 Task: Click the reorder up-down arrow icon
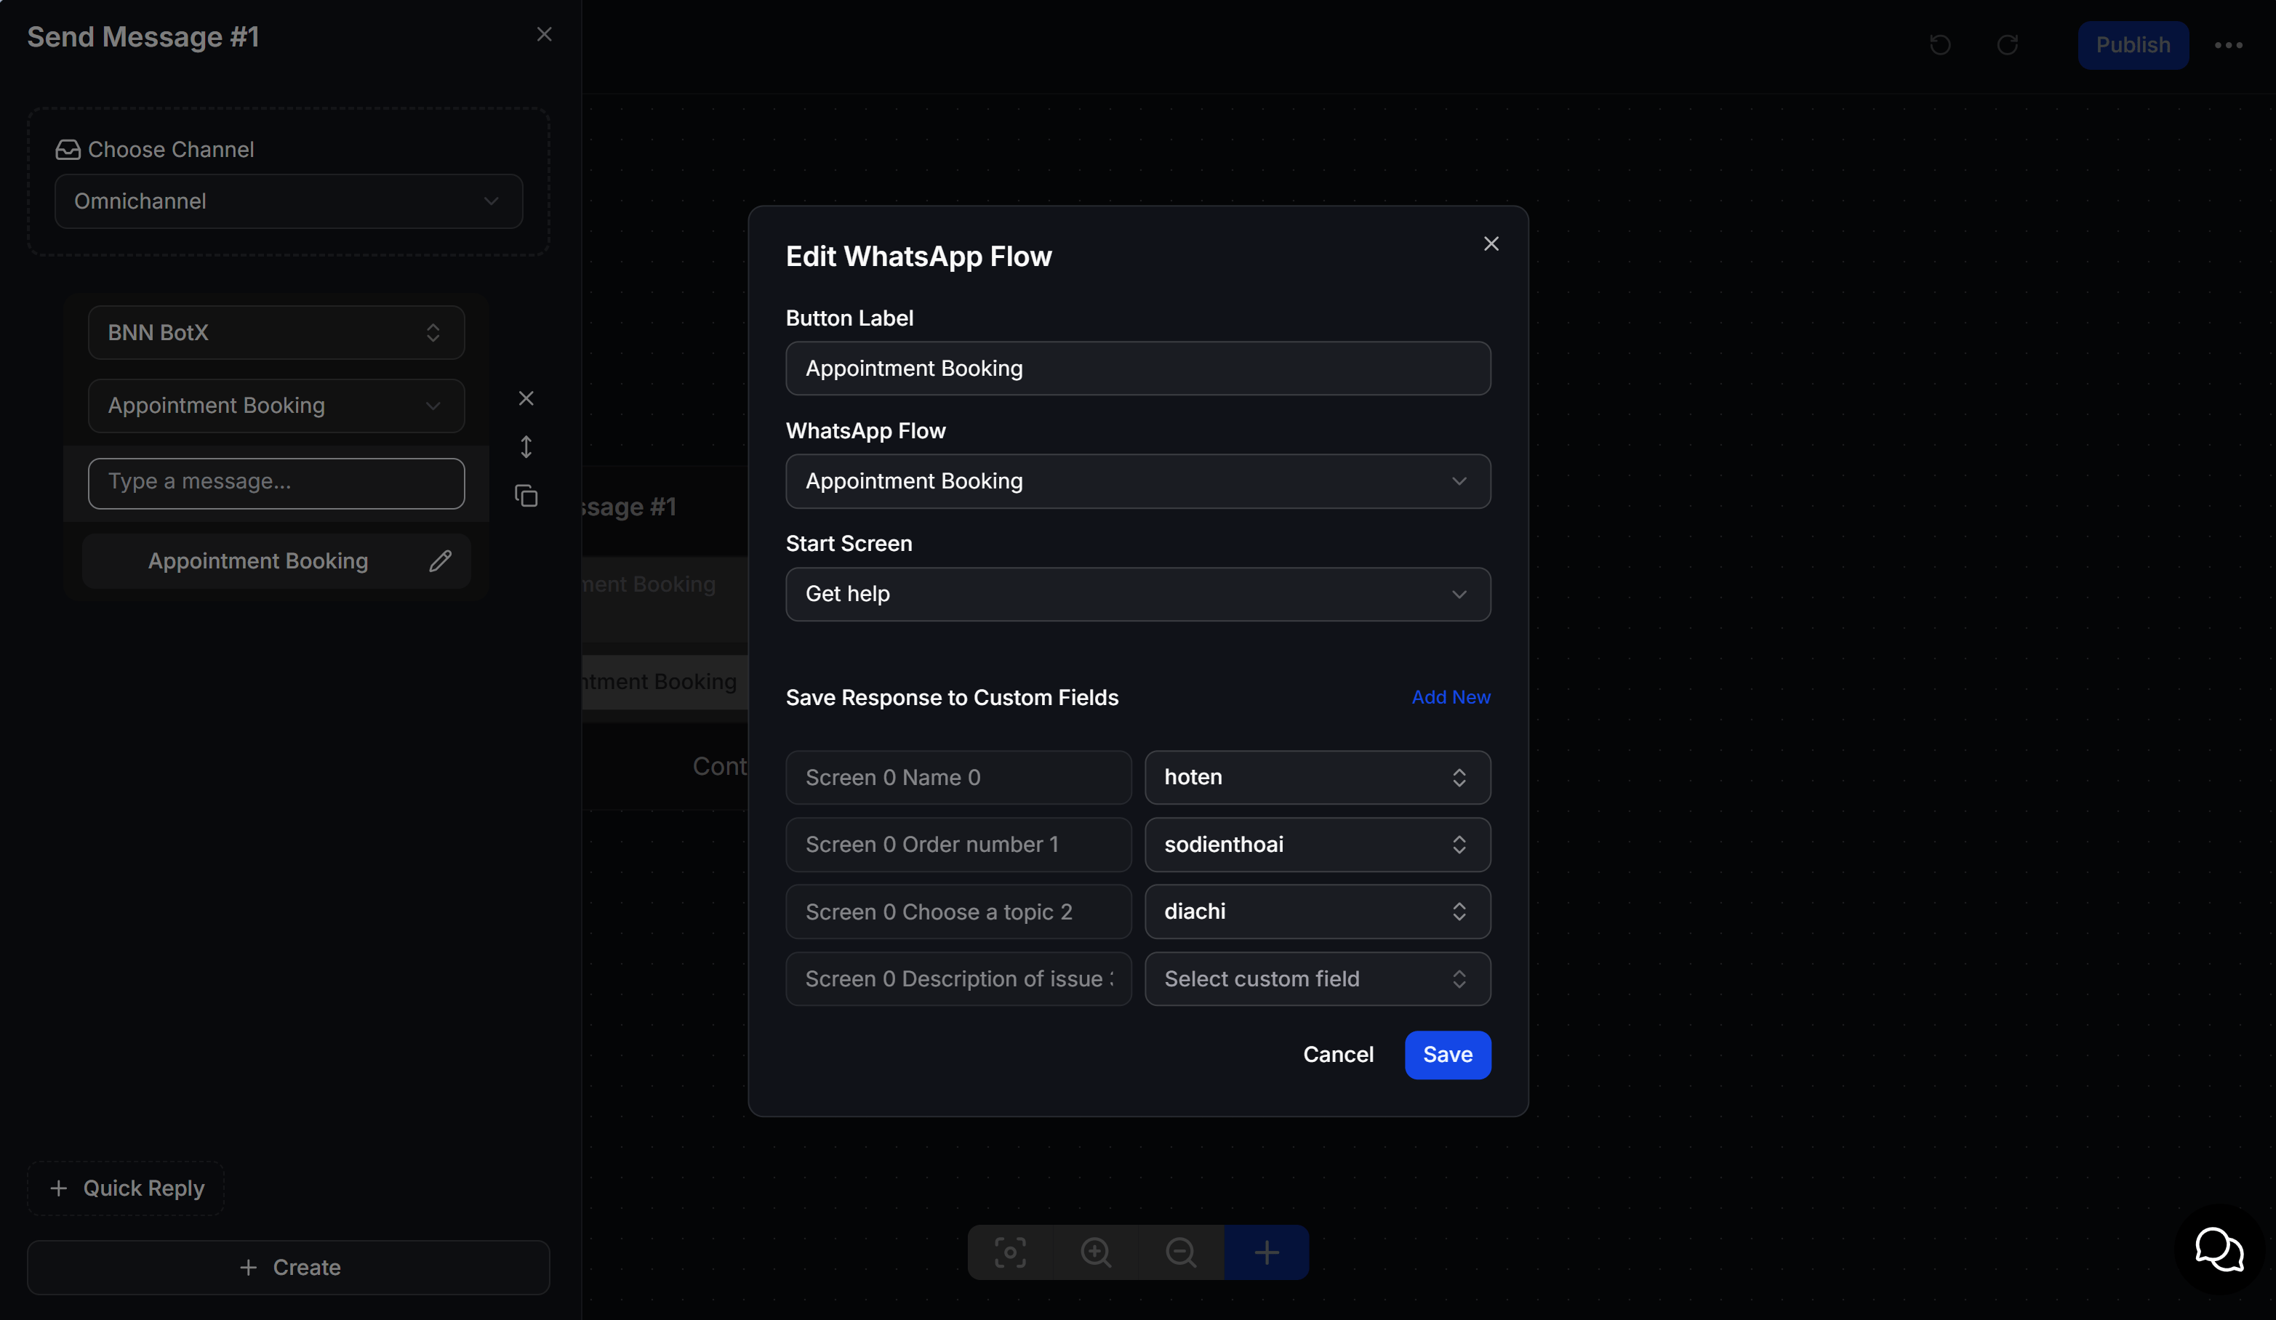tap(526, 447)
